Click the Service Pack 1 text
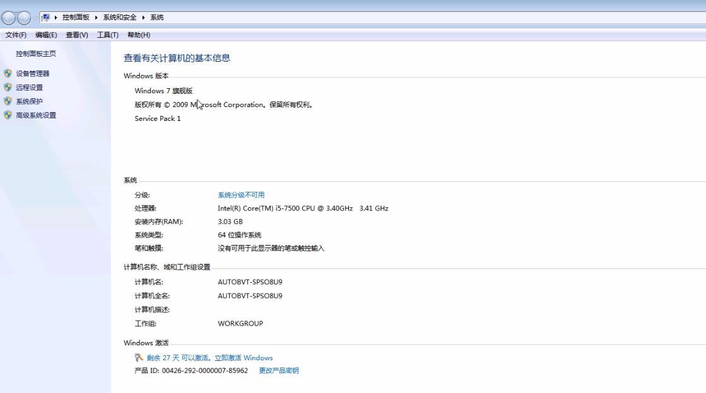Image resolution: width=706 pixels, height=393 pixels. tap(158, 118)
